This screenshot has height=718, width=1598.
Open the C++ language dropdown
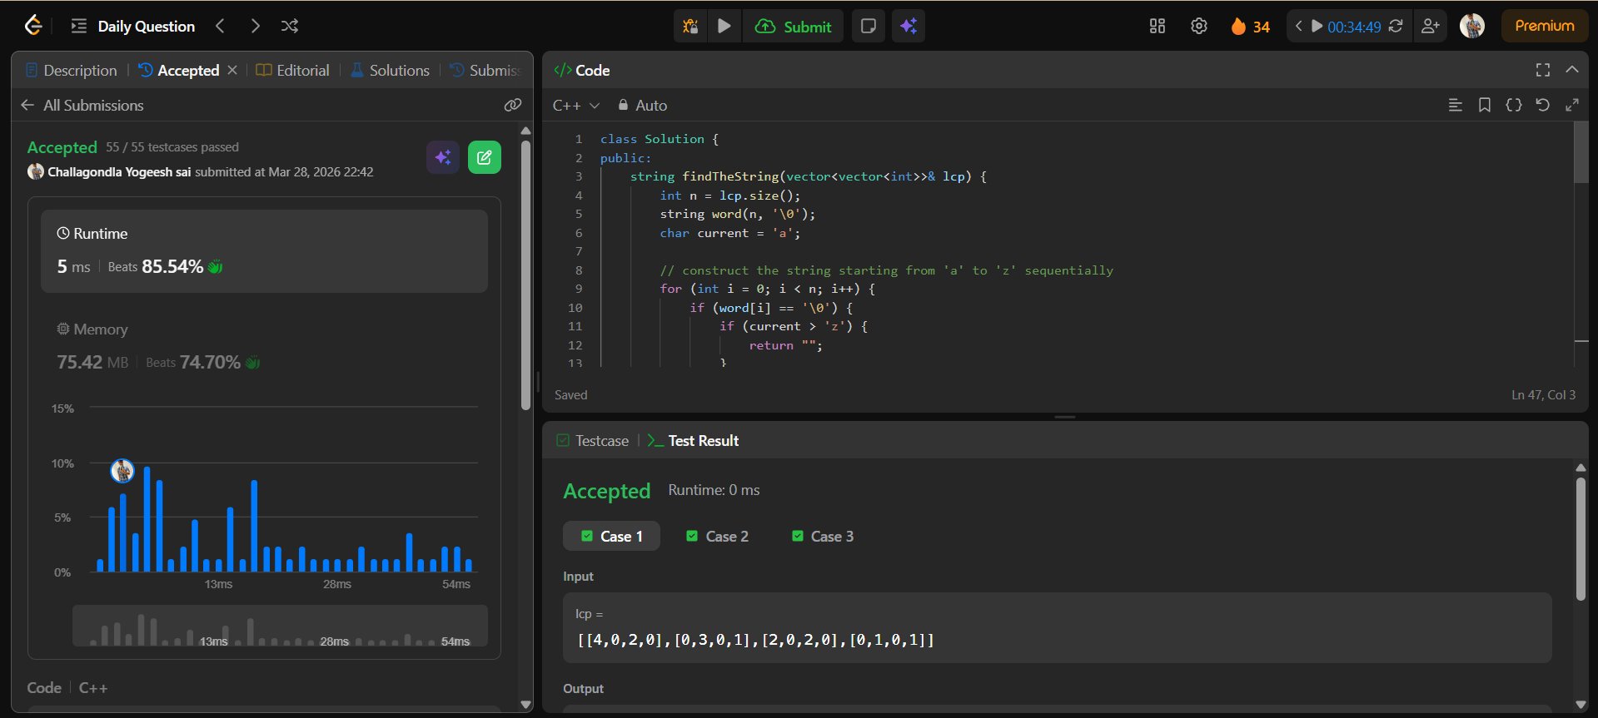(x=575, y=106)
